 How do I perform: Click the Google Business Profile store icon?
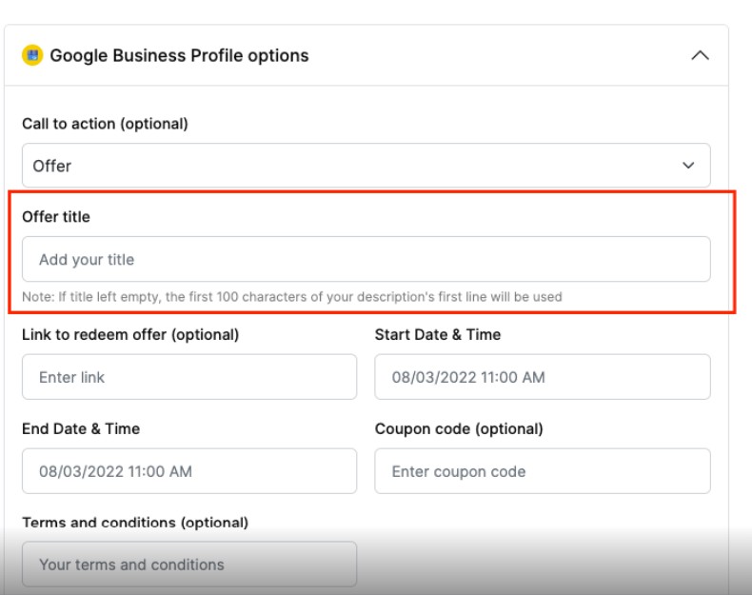[x=32, y=55]
